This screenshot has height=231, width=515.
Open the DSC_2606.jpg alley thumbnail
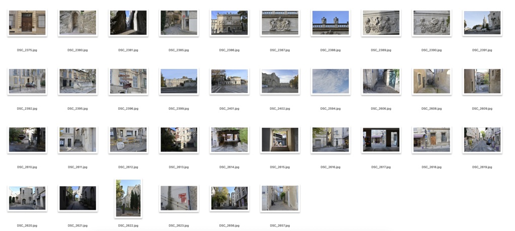tap(381, 81)
